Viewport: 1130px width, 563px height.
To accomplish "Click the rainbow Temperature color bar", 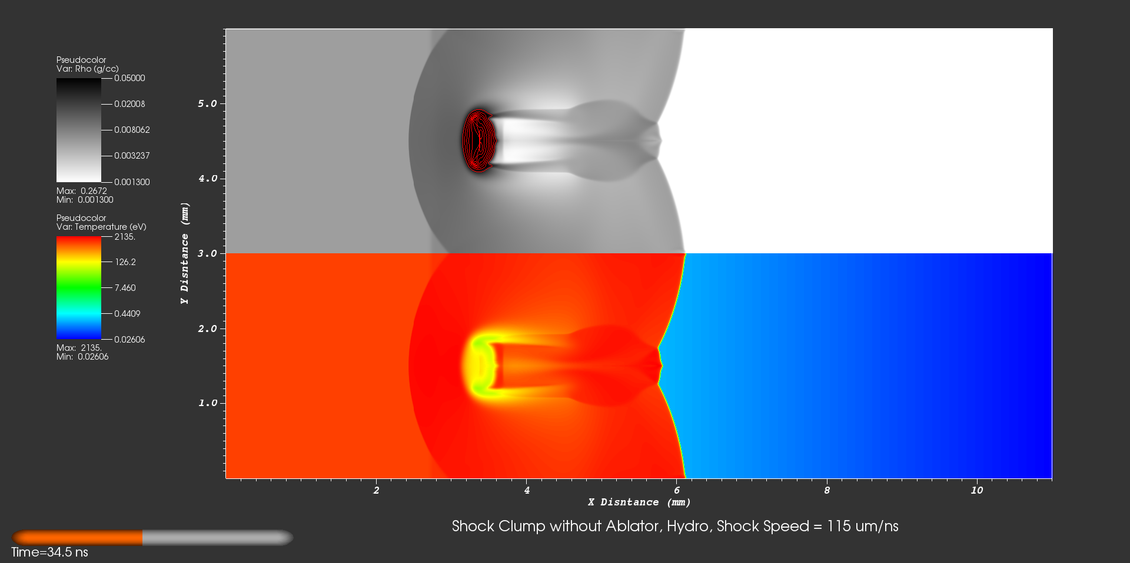I will point(78,288).
